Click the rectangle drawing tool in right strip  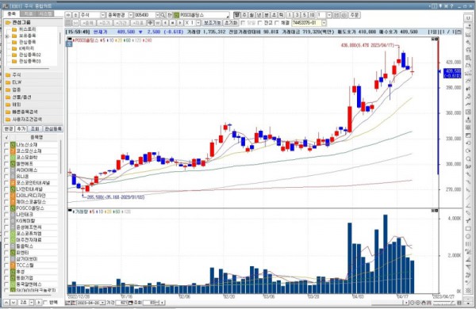coord(468,229)
